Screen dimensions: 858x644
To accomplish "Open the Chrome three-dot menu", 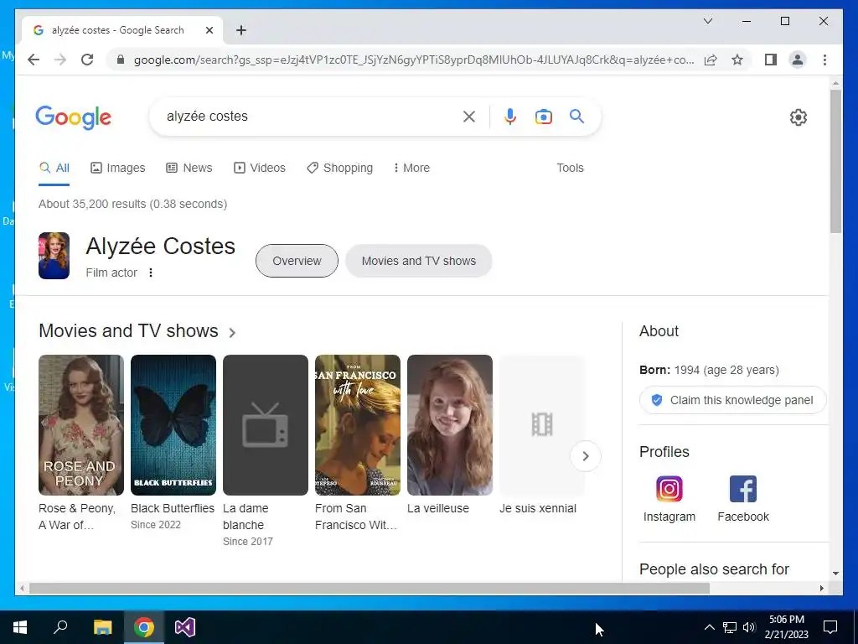I will pyautogui.click(x=824, y=60).
